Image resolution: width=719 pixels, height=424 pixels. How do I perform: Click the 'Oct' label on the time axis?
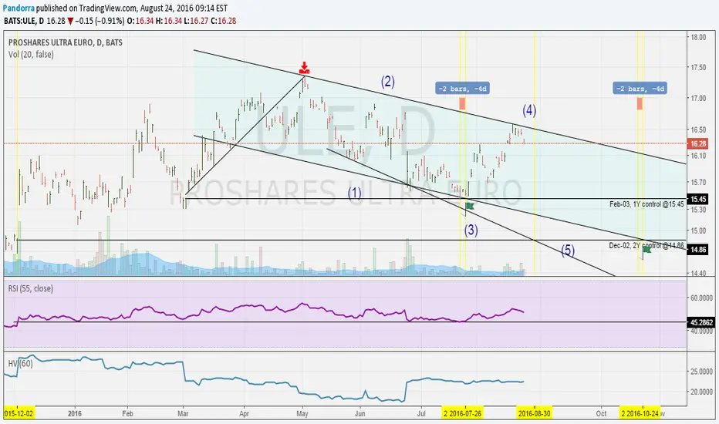coord(601,413)
